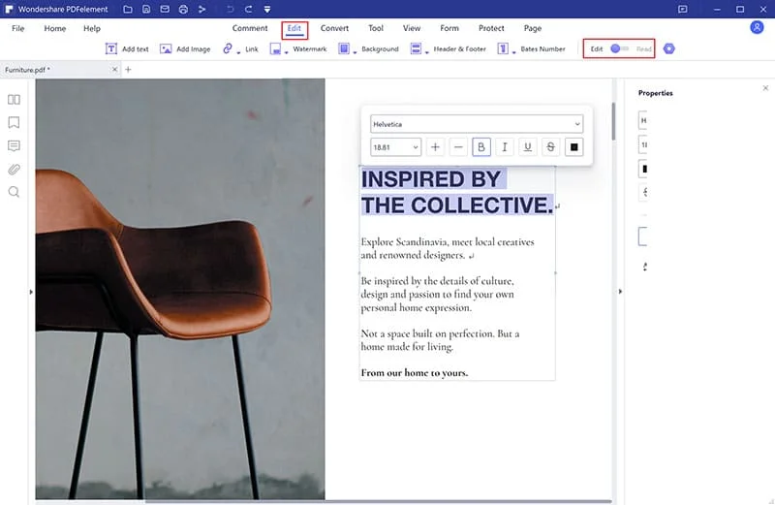Open the attachments paperclip panel

(14, 170)
